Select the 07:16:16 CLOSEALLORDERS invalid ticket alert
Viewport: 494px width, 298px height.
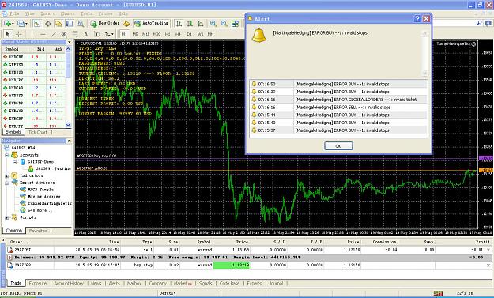click(x=338, y=100)
